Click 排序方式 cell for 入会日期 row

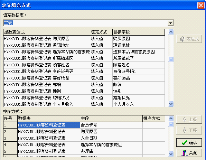(x=154, y=138)
